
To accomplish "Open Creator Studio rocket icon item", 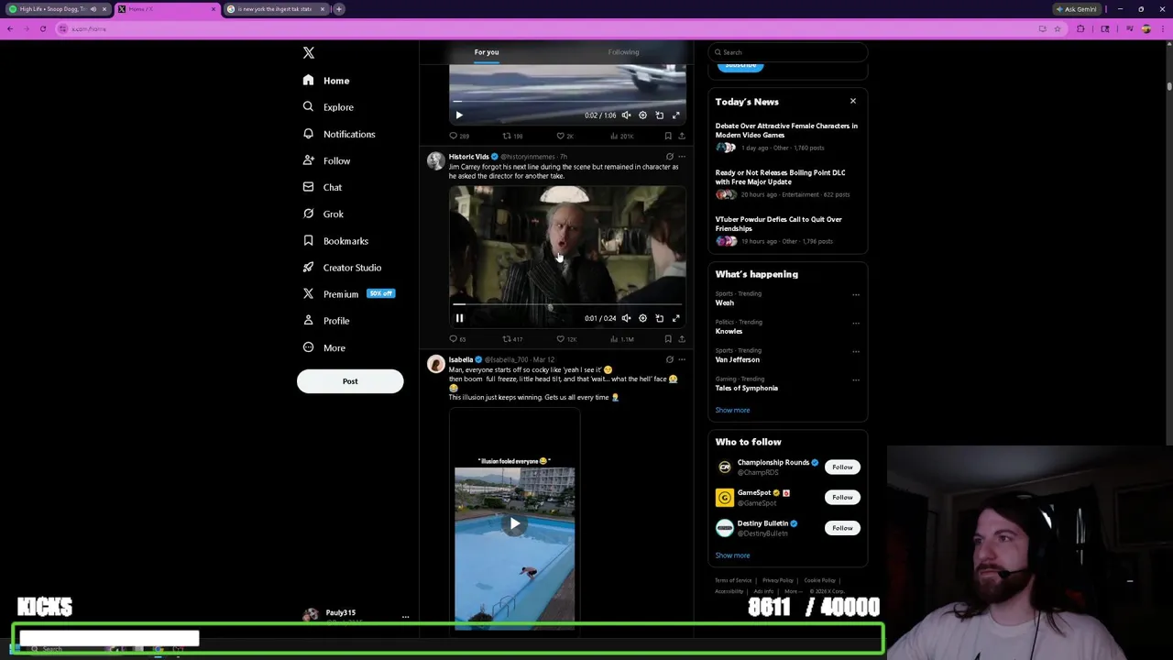I will pyautogui.click(x=342, y=268).
